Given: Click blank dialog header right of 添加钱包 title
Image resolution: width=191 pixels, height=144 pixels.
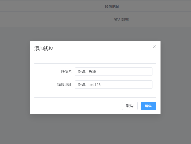Looking at the screenshot, I should tap(104, 49).
